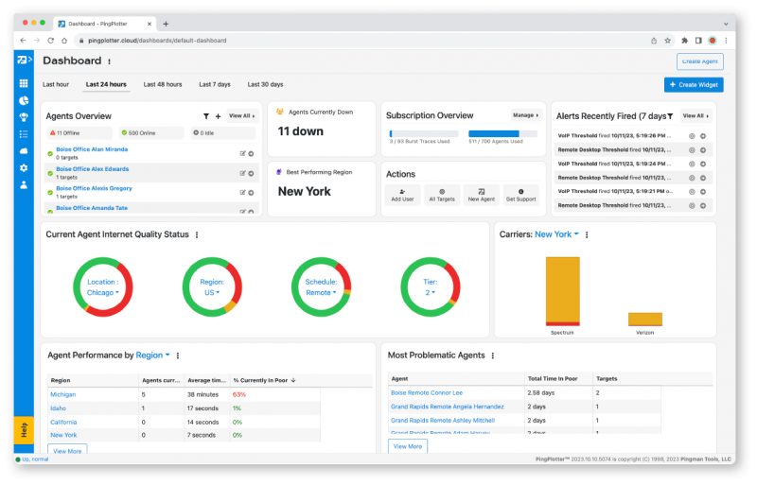
Task: Open the Region US dropdown
Action: (x=212, y=287)
